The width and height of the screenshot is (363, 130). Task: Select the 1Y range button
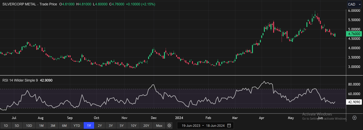pyautogui.click(x=89, y=126)
